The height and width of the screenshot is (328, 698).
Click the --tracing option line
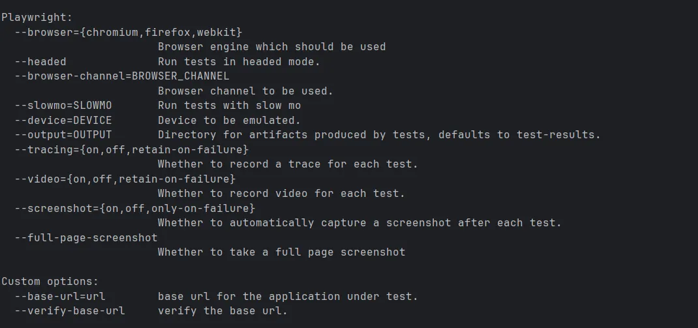pos(132,150)
